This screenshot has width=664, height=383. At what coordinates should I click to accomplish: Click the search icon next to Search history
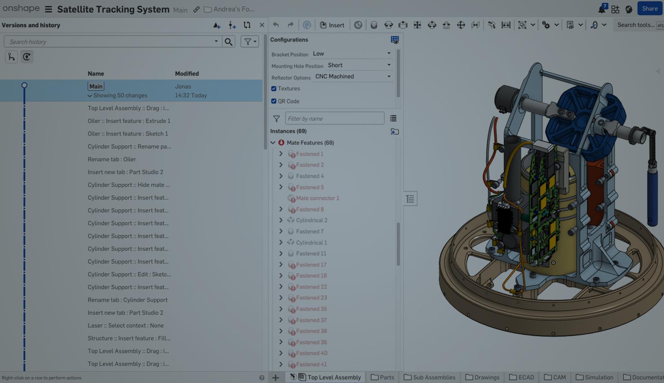pyautogui.click(x=228, y=41)
